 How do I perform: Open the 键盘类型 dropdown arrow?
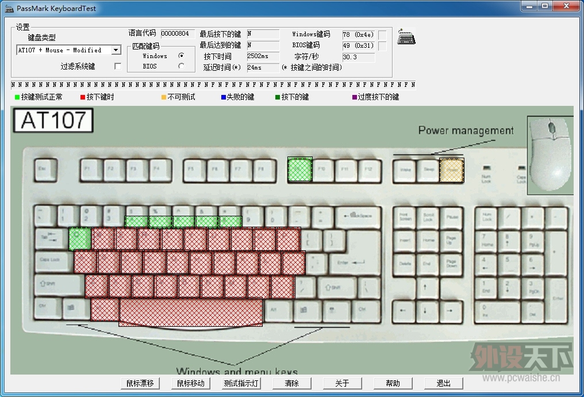tap(116, 50)
